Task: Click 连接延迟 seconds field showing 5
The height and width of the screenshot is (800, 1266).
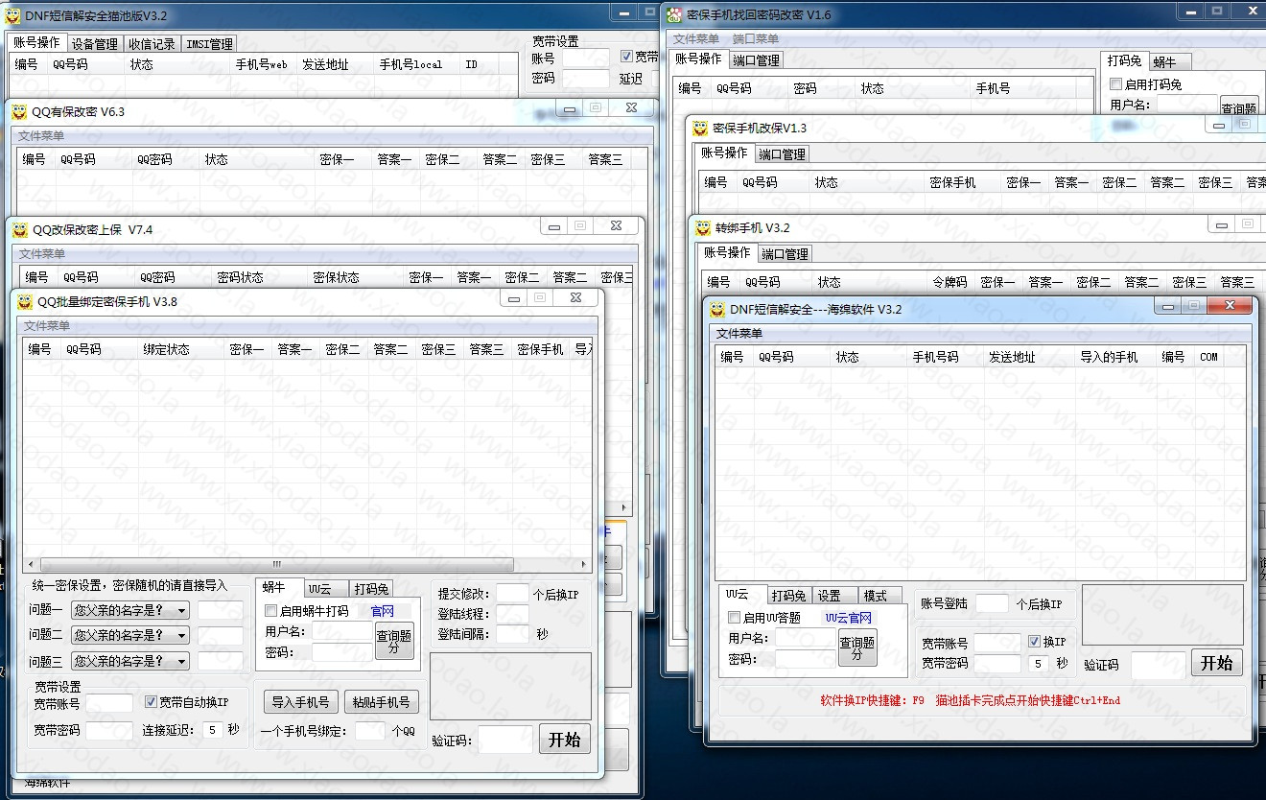Action: coord(212,730)
